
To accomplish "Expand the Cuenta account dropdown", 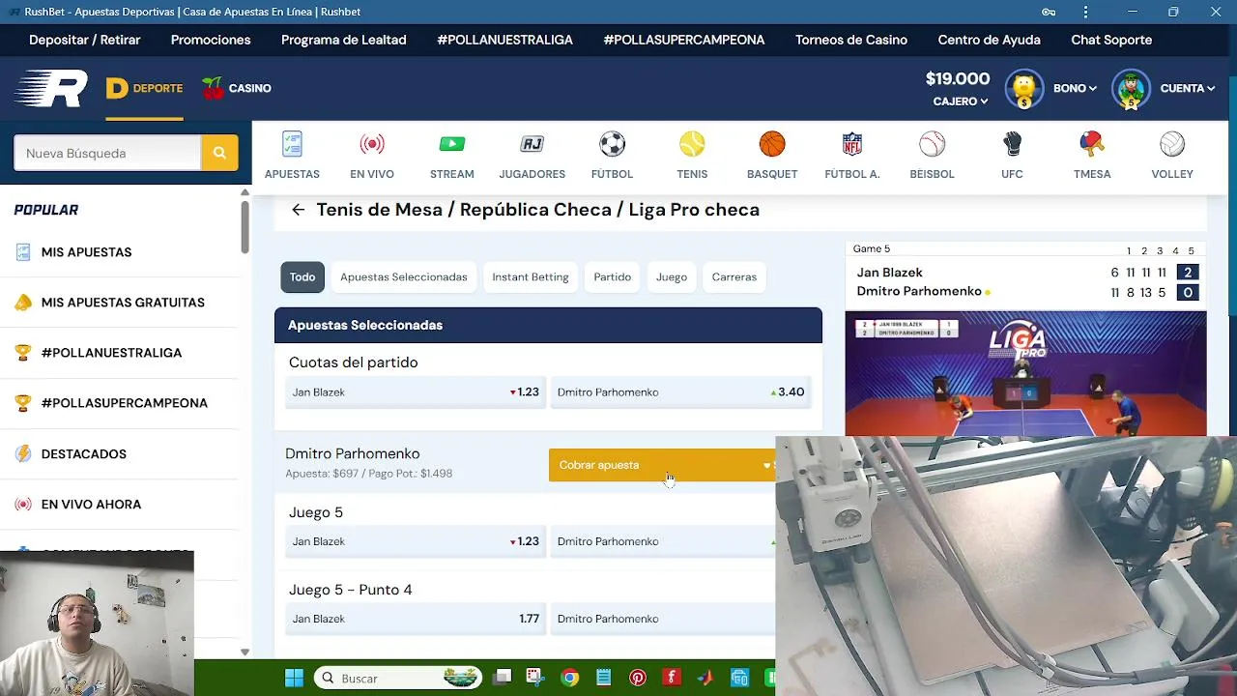I will coord(1187,88).
